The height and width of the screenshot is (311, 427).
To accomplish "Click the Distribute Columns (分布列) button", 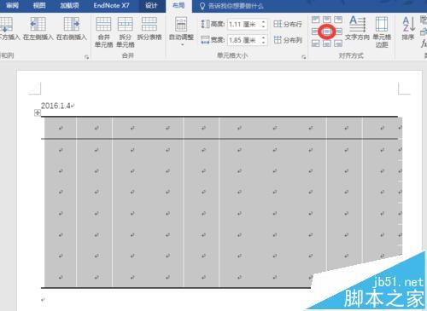I will (288, 40).
